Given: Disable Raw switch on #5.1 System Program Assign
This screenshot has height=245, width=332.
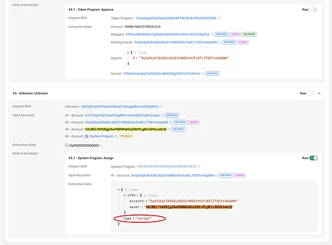Looking at the screenshot, I should tap(313, 158).
